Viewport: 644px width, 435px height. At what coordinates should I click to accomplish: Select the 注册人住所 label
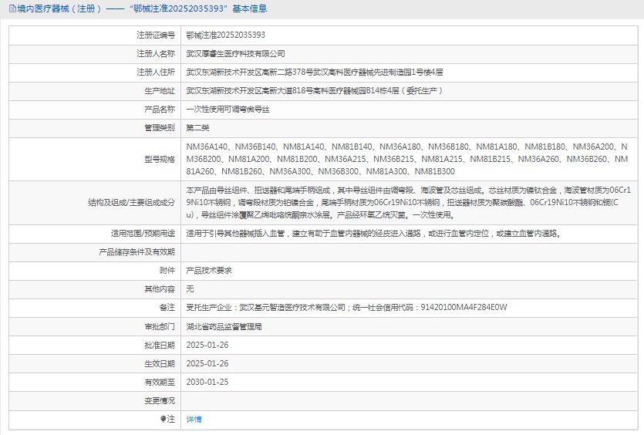click(156, 72)
